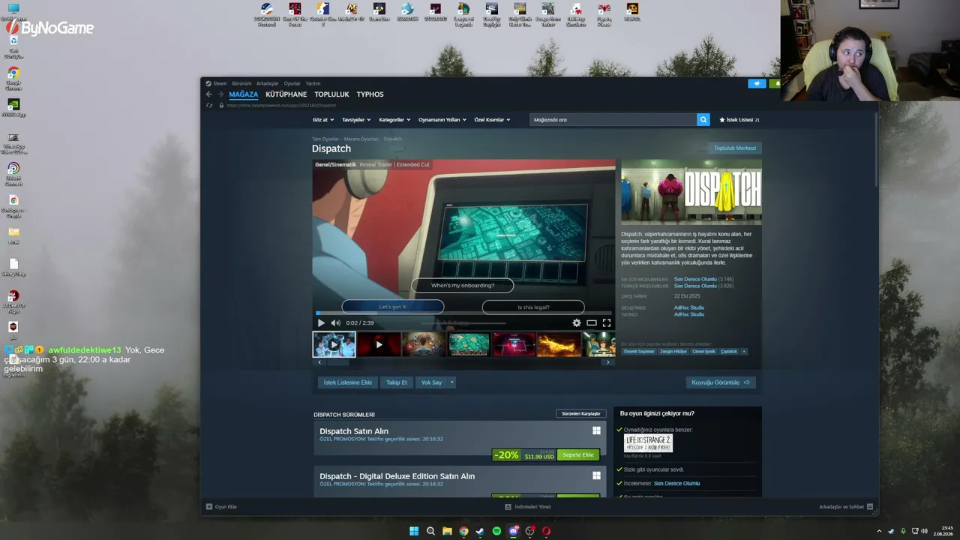Go back in Steam navigation
This screenshot has width=960, height=540.
(208, 94)
